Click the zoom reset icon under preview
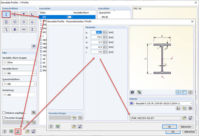This screenshot has width=199, height=136. point(190,92)
